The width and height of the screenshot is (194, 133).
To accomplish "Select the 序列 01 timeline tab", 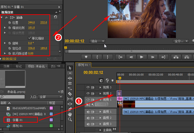I will tap(83, 65).
